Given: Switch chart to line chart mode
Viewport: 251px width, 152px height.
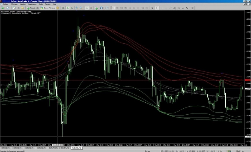Looking at the screenshot, I should 72,8.
